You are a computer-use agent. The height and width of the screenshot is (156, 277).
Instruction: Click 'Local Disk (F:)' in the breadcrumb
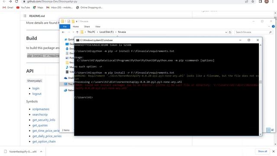[106, 32]
